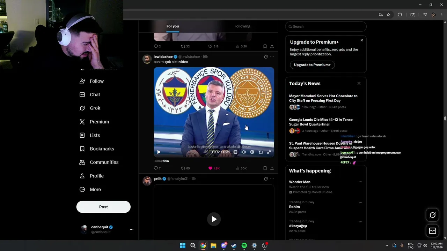The width and height of the screenshot is (447, 251).
Task: Expand the More menu in sidebar
Action: 90,190
